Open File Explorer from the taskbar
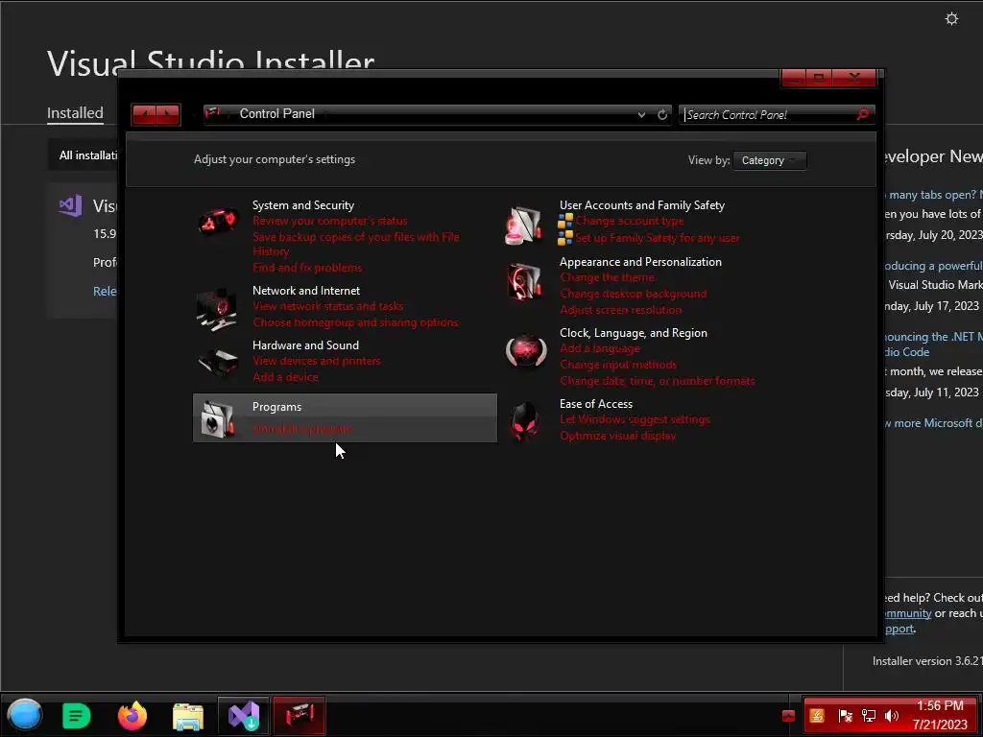Viewport: 983px width, 737px height. pyautogui.click(x=188, y=716)
